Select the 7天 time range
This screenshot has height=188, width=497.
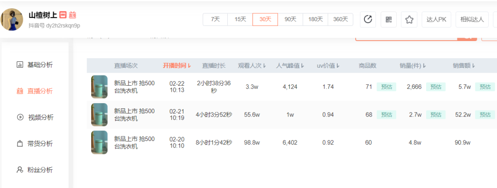click(x=215, y=19)
